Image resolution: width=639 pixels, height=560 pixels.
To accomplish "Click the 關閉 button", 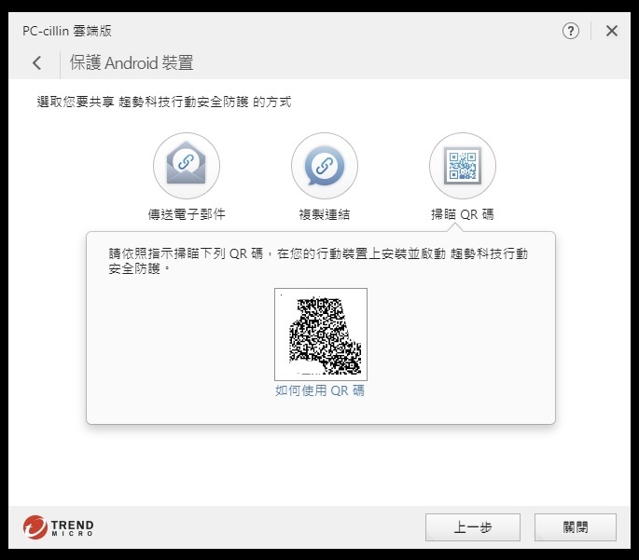I will (576, 527).
